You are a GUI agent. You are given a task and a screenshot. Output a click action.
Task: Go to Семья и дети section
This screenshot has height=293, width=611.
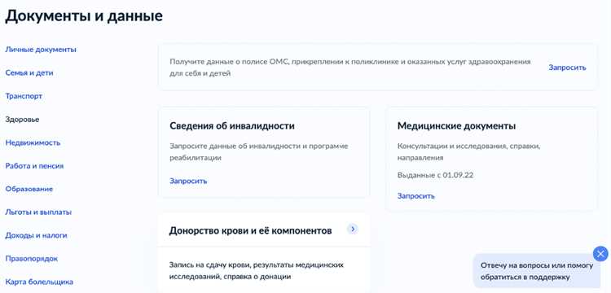coord(29,73)
